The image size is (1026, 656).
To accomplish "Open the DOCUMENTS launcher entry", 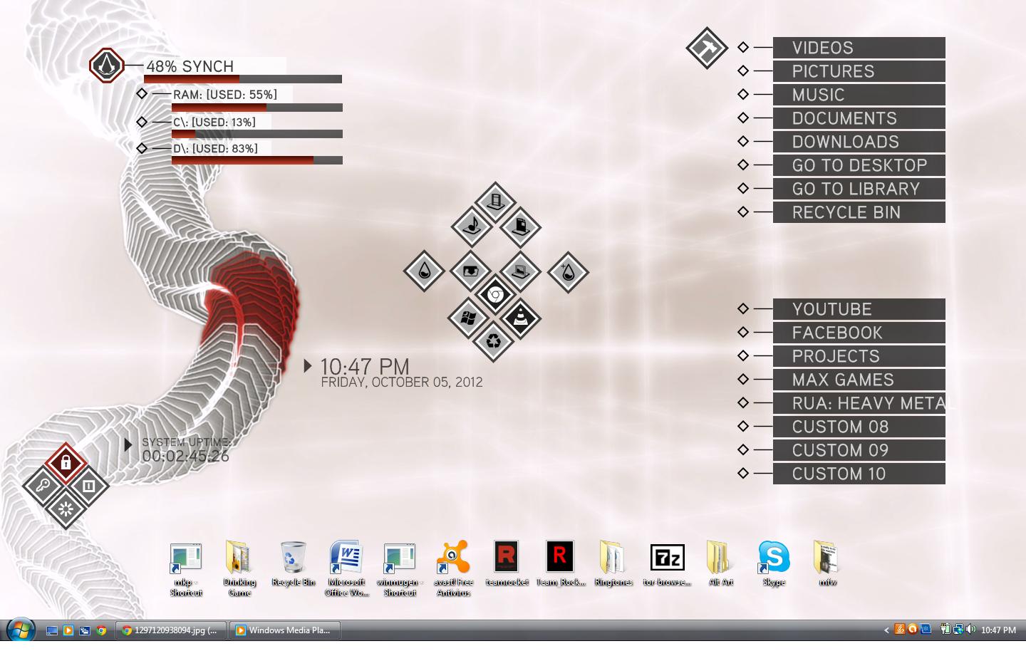I will [859, 118].
